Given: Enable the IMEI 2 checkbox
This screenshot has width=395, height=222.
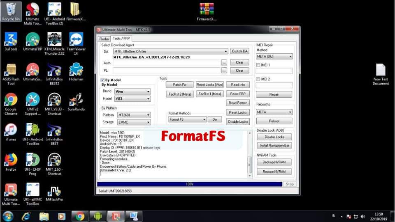Looking at the screenshot, I should (x=258, y=79).
